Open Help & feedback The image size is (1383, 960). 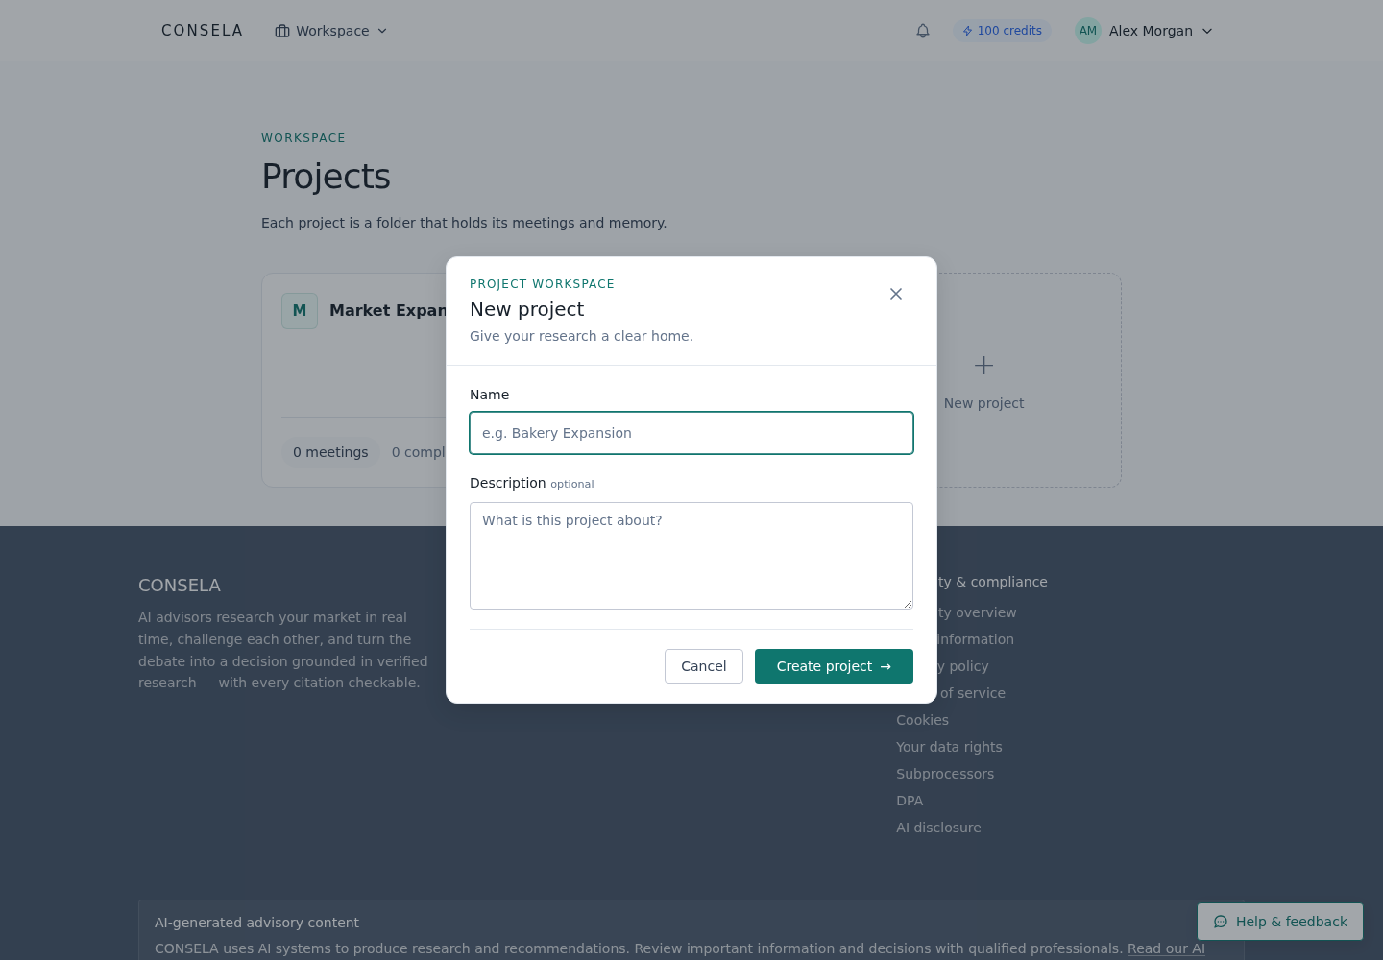1280,922
